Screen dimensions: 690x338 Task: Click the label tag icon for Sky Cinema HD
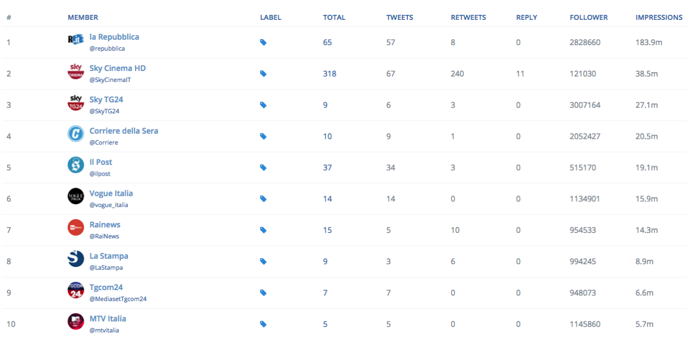point(263,74)
